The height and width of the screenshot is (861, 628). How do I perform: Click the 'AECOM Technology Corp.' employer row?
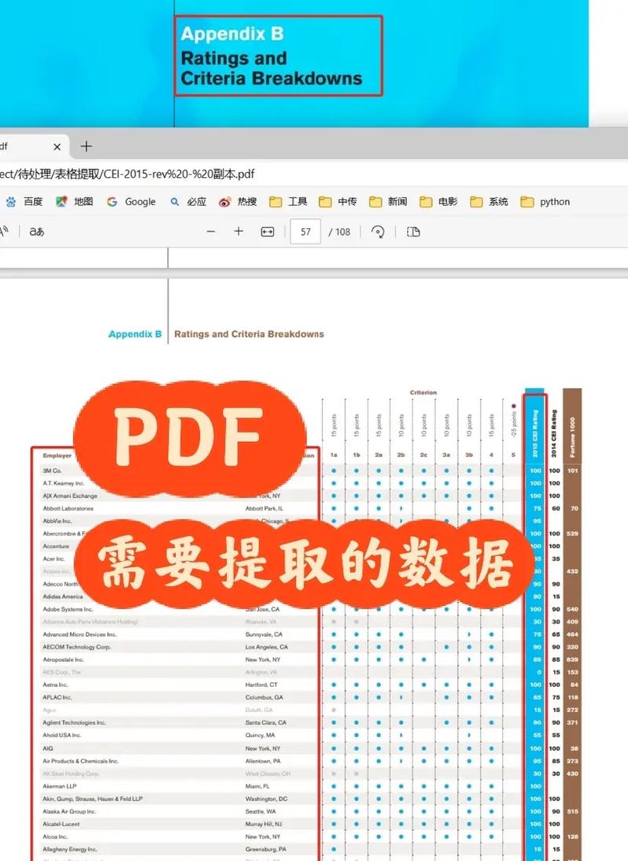coord(77,647)
